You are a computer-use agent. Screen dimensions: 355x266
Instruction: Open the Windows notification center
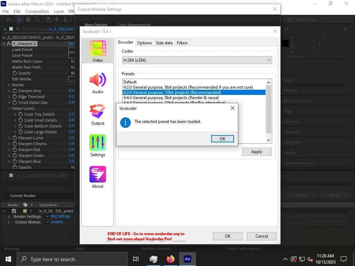(344, 259)
